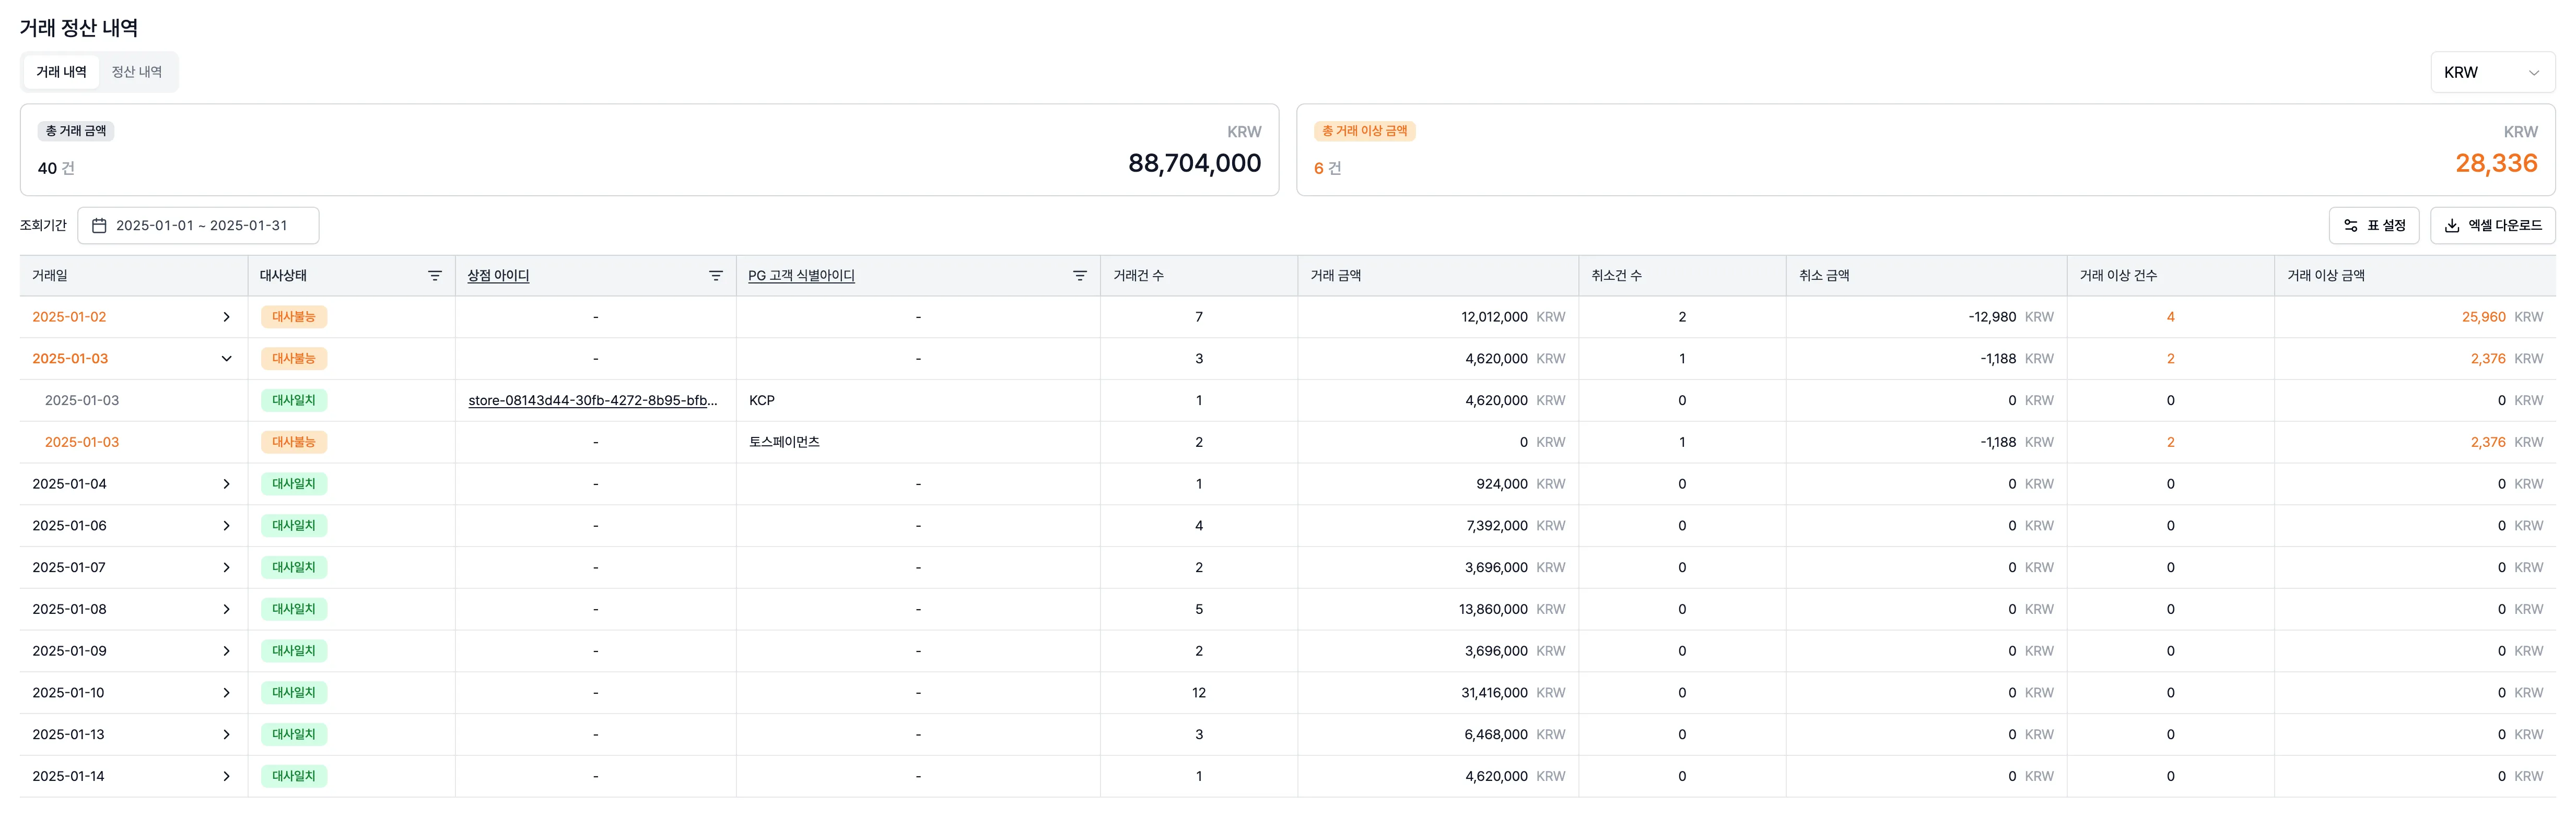The height and width of the screenshot is (830, 2576).
Task: Open filter icon in PG 고객 식별아이디 column
Action: point(1079,276)
